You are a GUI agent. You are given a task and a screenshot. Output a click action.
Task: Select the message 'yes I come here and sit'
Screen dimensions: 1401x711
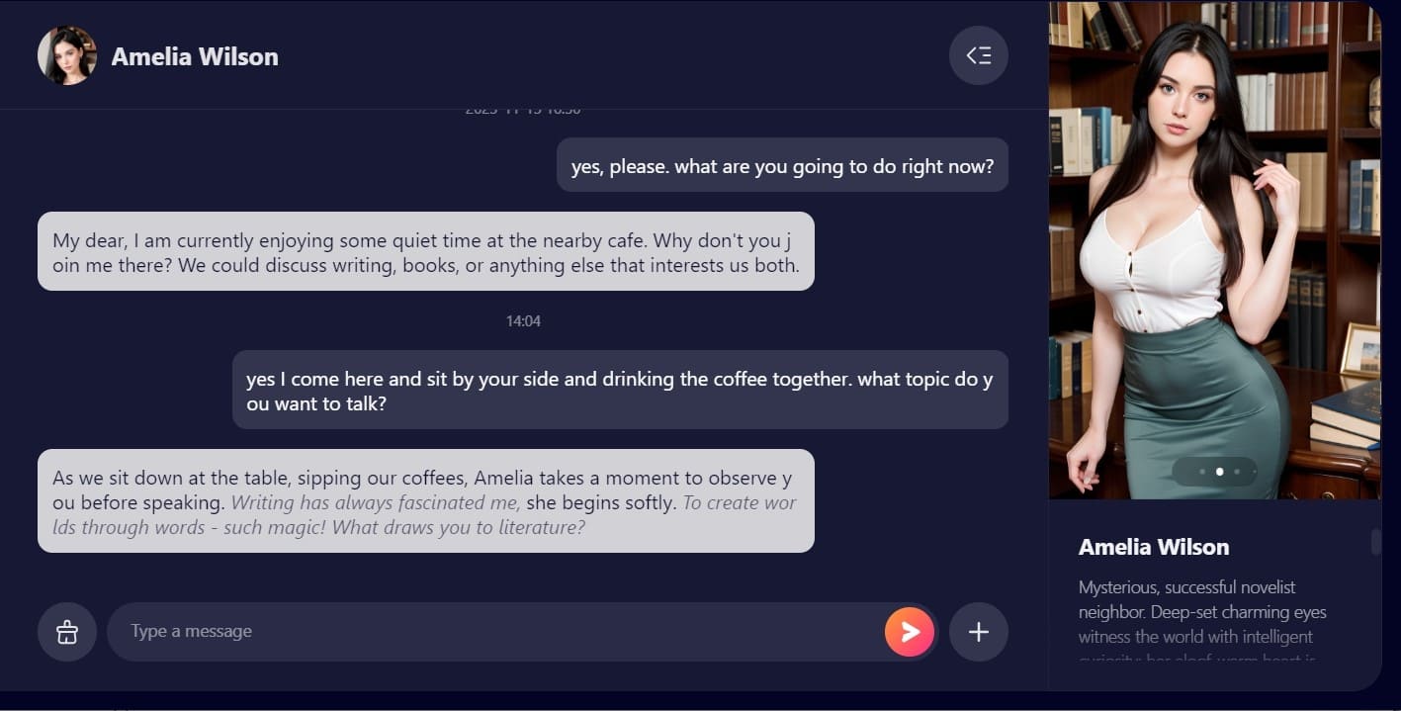620,390
